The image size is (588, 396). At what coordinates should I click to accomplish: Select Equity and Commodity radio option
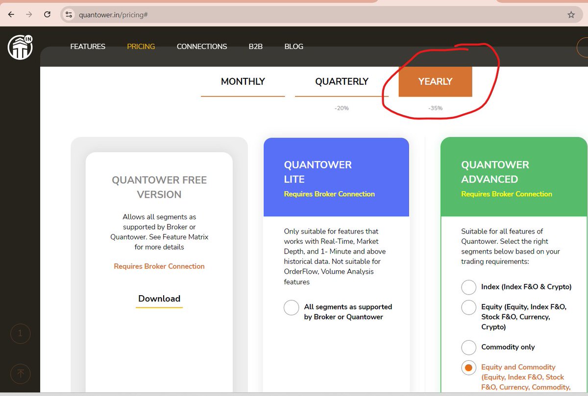468,368
